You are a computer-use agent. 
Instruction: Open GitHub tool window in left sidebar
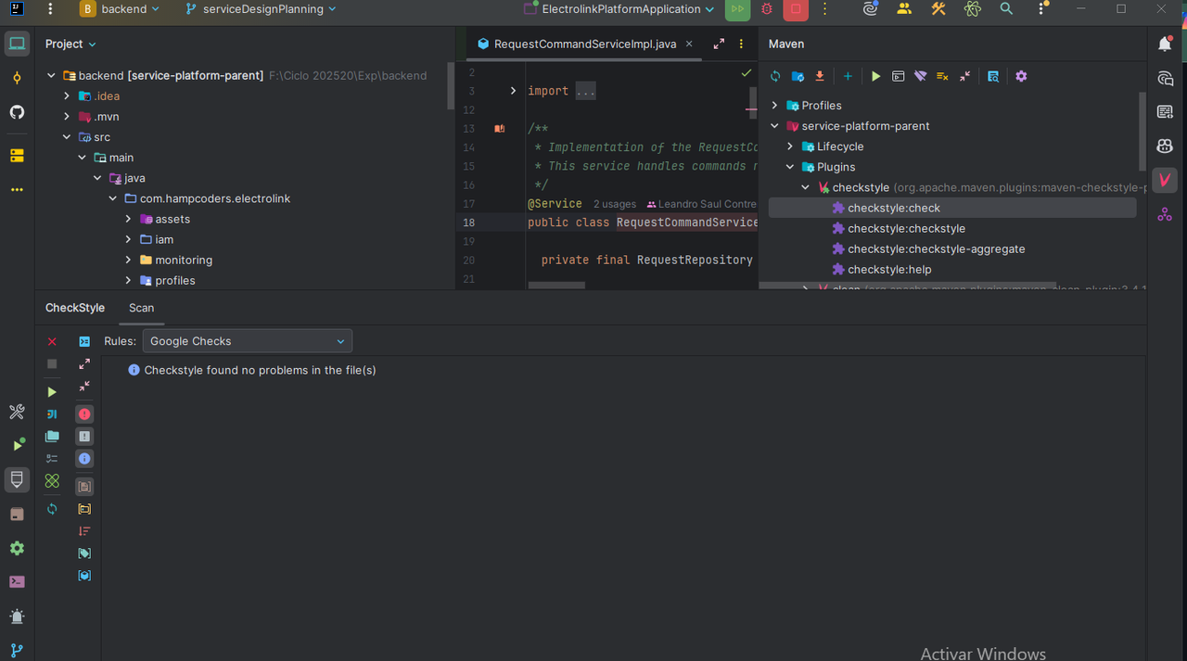(x=17, y=112)
